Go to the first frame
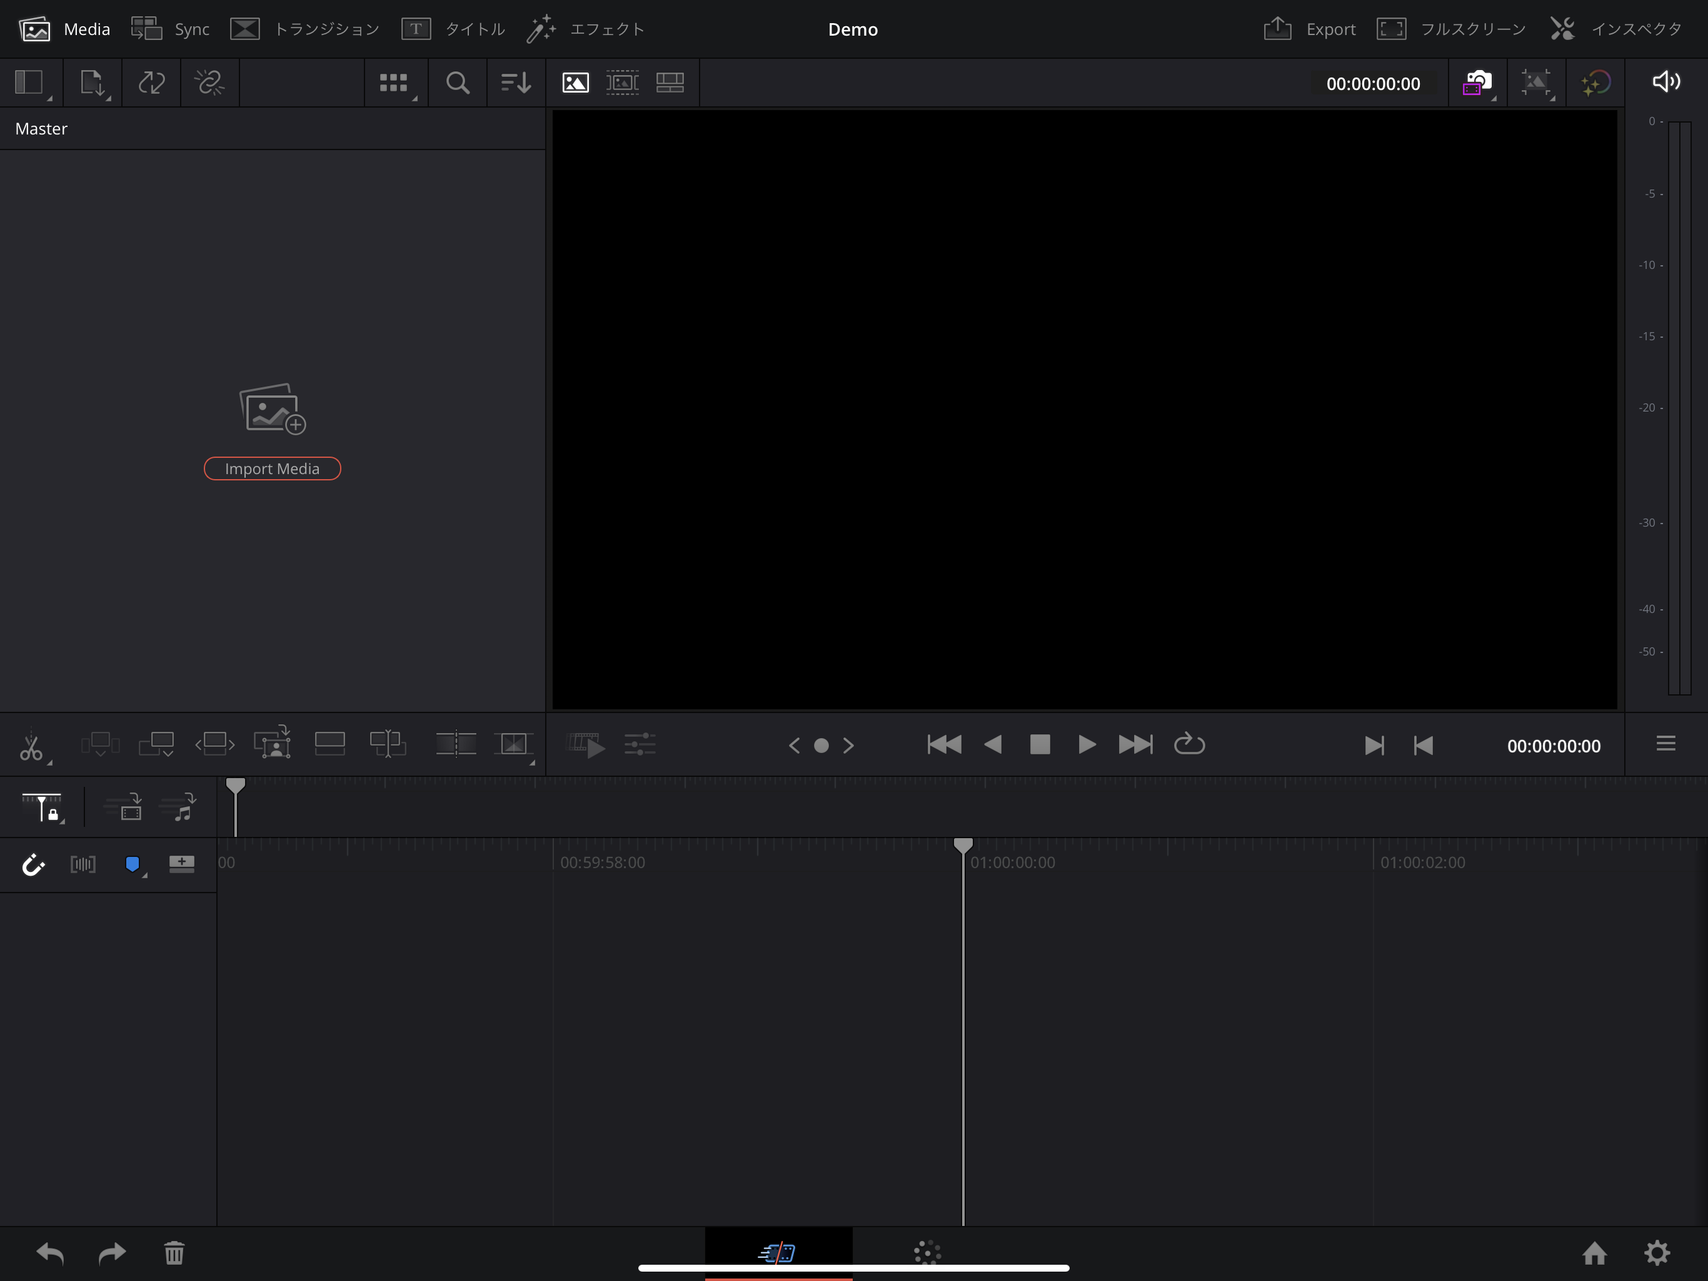Image resolution: width=1708 pixels, height=1281 pixels. [x=945, y=745]
